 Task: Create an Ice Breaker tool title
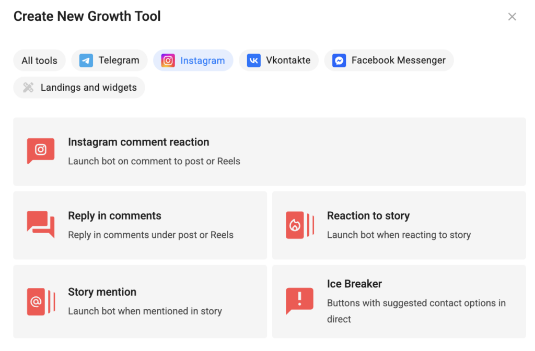[x=355, y=284]
